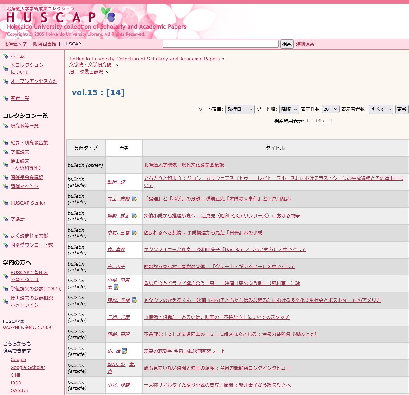Open article title starting 立ち去りと留まり
This screenshot has height=395, width=409.
pyautogui.click(x=273, y=182)
